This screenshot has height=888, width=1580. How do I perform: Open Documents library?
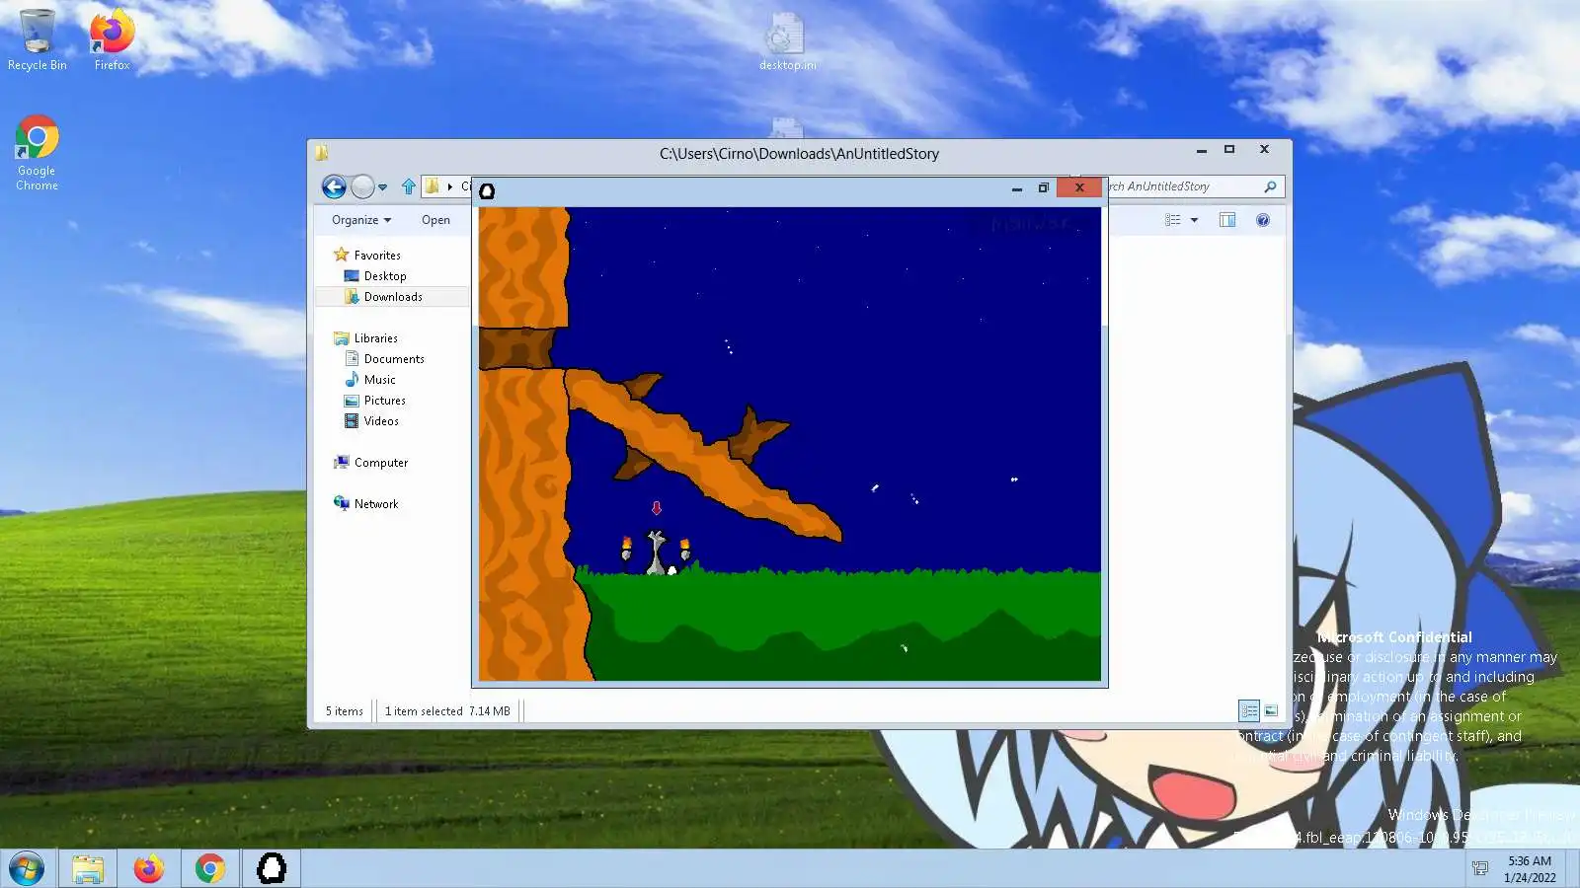[384, 359]
